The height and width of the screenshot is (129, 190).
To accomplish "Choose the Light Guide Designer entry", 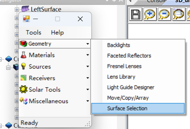I will click(130, 87).
